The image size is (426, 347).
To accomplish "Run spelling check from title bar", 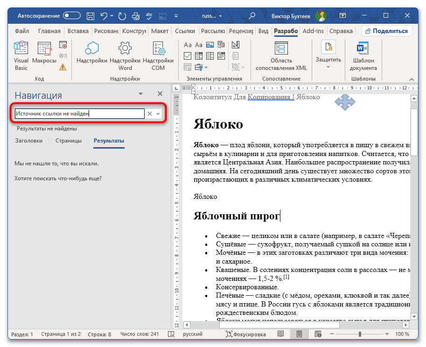I will point(149,16).
